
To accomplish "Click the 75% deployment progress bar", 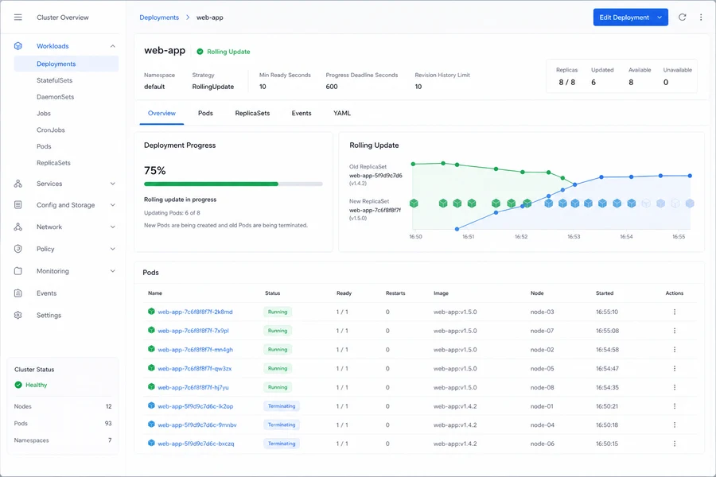I will click(x=233, y=184).
